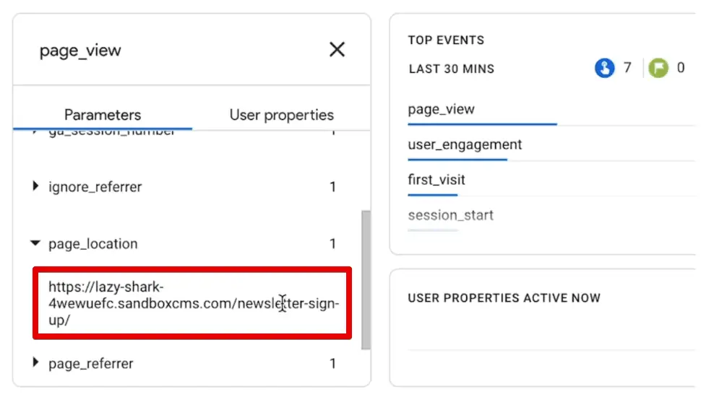The image size is (701, 397).
Task: Select page_view in Top Events
Action: pos(441,110)
